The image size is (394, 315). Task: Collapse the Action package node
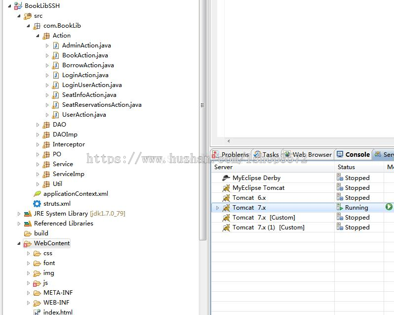click(x=38, y=36)
